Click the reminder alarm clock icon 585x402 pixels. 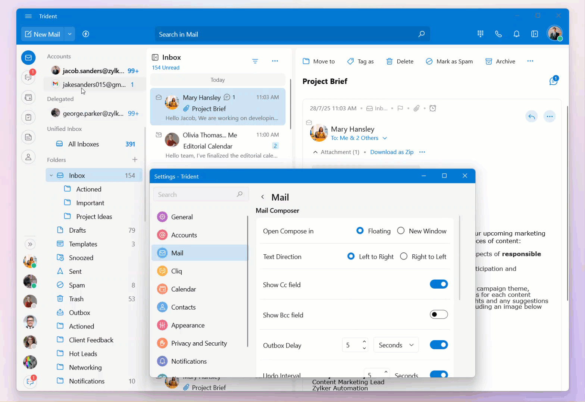tap(433, 108)
